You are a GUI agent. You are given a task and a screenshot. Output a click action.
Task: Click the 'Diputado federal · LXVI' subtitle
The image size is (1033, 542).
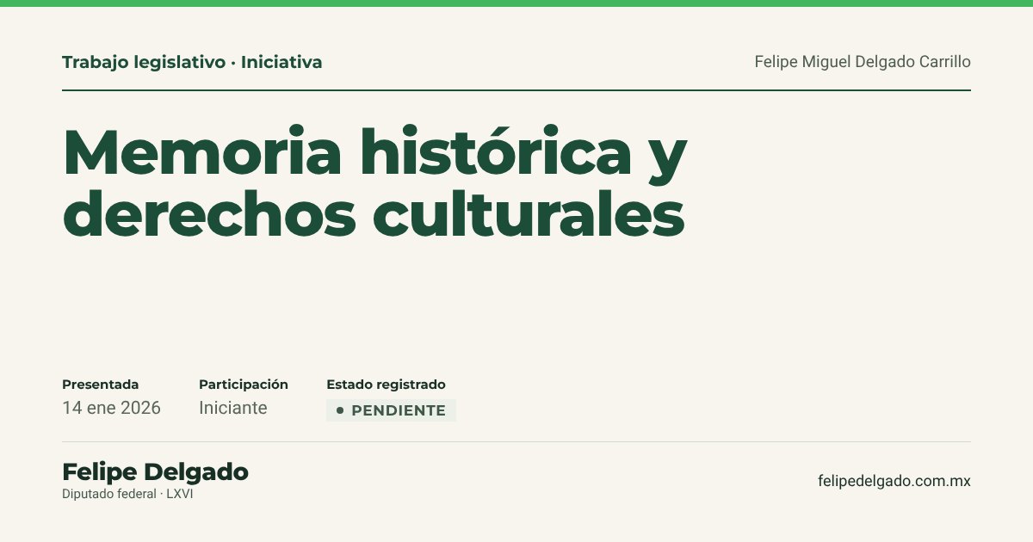[x=127, y=494]
